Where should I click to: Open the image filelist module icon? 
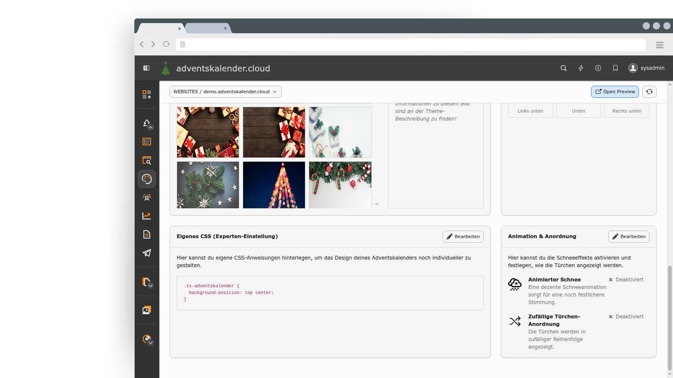coord(147,310)
